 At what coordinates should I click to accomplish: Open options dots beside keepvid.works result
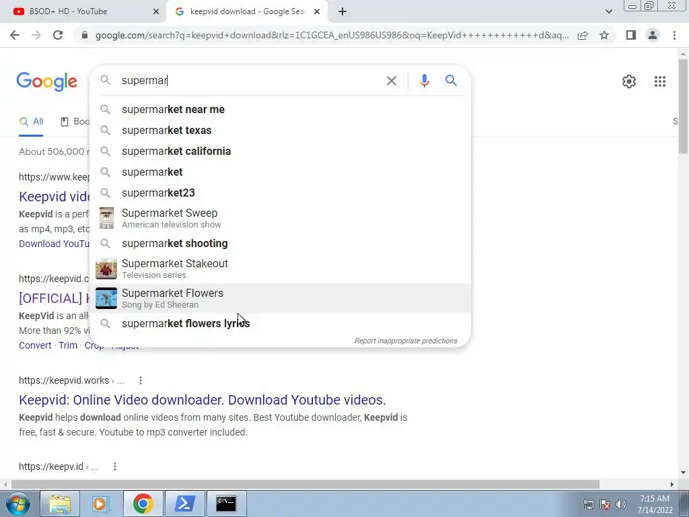tap(141, 380)
